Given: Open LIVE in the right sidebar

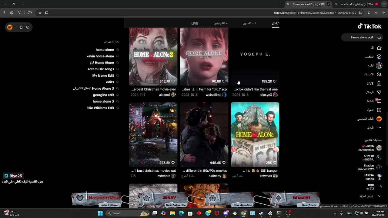Looking at the screenshot, I should [374, 84].
